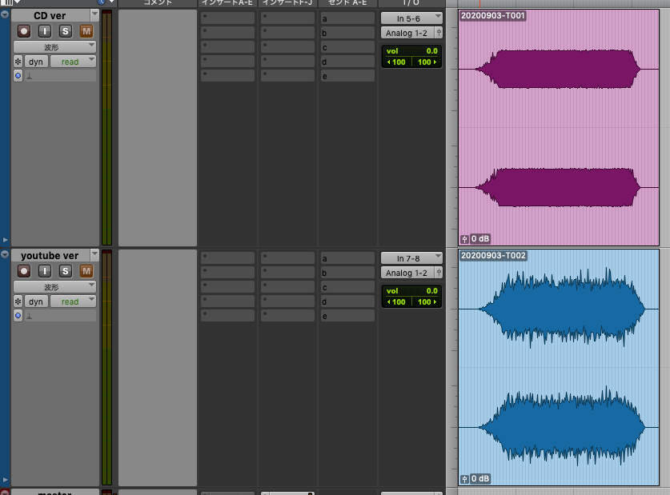
Task: Change automation mode of CD ver track
Action: click(x=73, y=62)
